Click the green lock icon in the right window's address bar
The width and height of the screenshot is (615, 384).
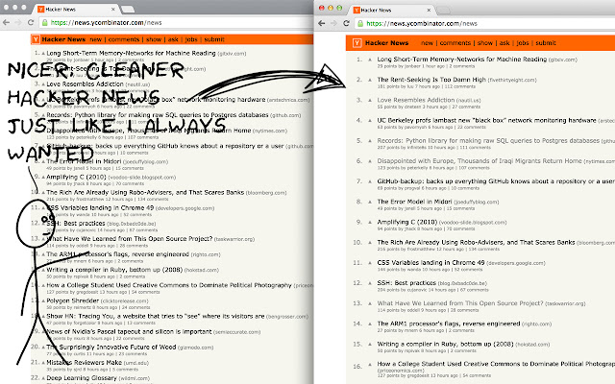(360, 23)
